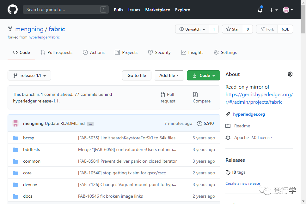Expand the commit message ellipsis button
This screenshot has height=204, width=306.
point(90,124)
